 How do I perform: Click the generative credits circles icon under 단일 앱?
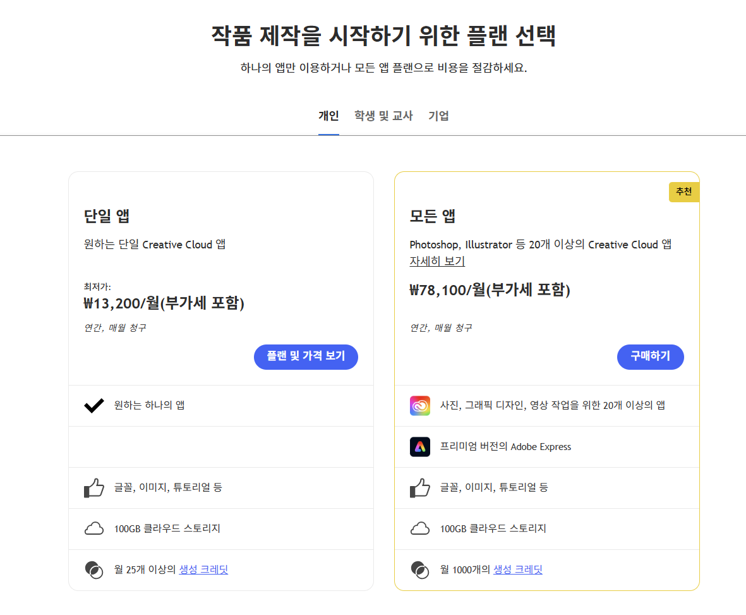click(x=95, y=569)
